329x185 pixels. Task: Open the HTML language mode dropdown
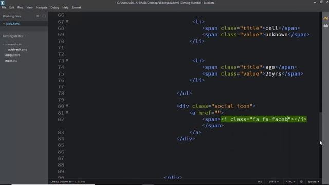point(290,182)
